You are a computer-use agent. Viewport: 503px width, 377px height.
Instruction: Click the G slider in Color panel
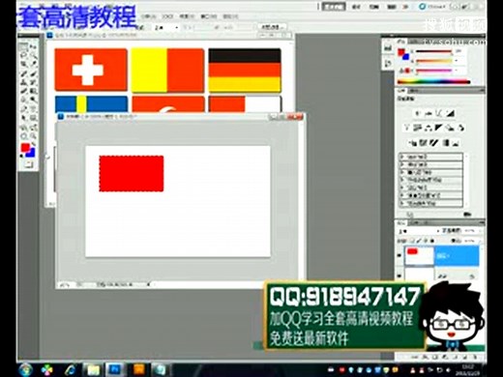[x=433, y=61]
